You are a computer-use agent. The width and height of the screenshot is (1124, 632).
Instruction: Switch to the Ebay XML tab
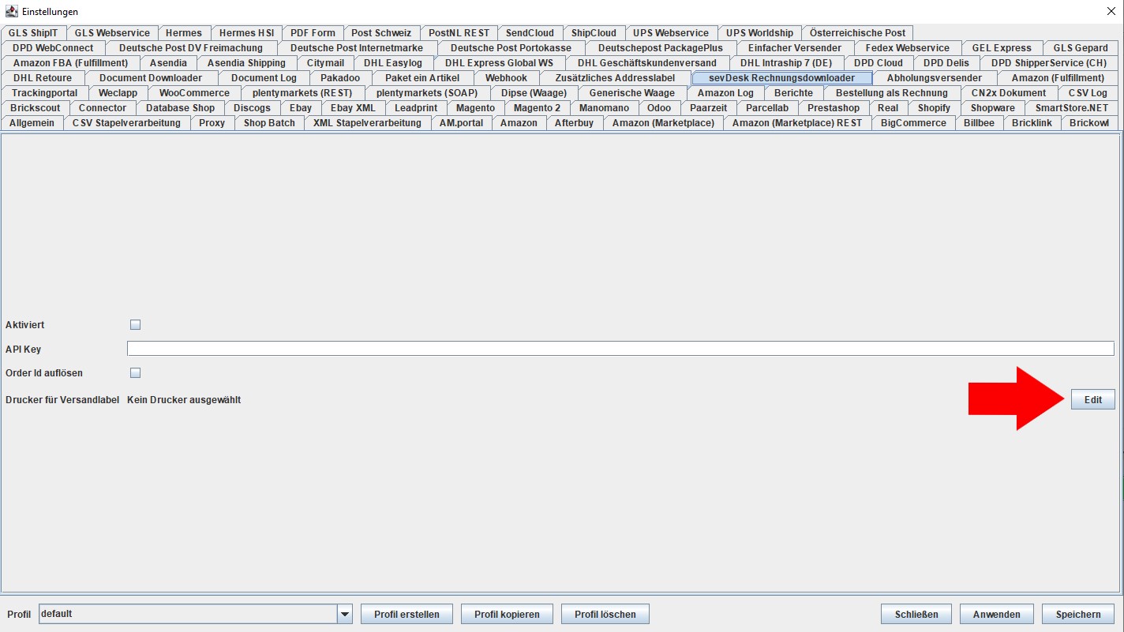[x=353, y=108]
